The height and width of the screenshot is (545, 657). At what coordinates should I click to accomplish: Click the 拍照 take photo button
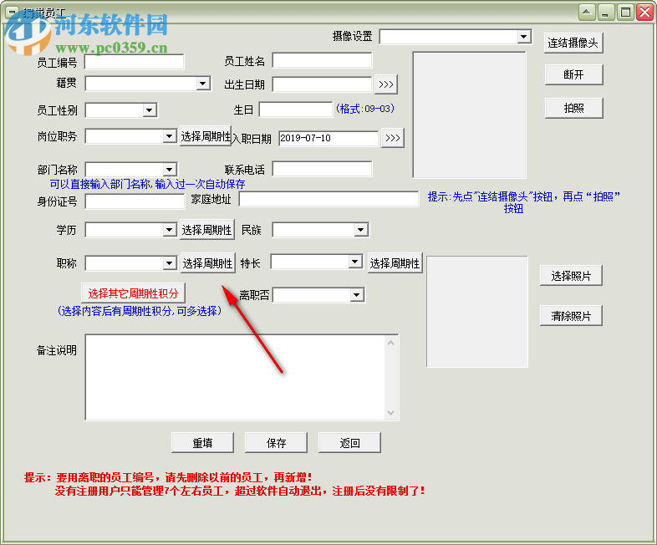[573, 108]
